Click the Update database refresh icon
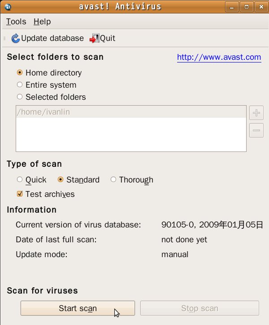269x325 pixels. [x=15, y=38]
